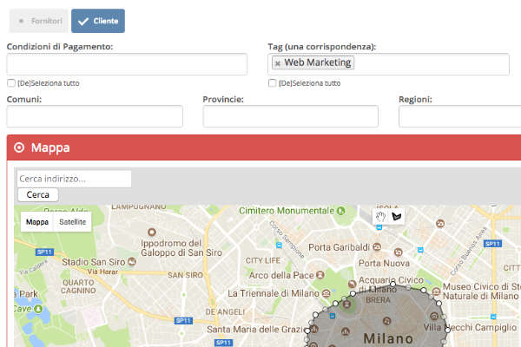Click the Cerca button

point(38,194)
